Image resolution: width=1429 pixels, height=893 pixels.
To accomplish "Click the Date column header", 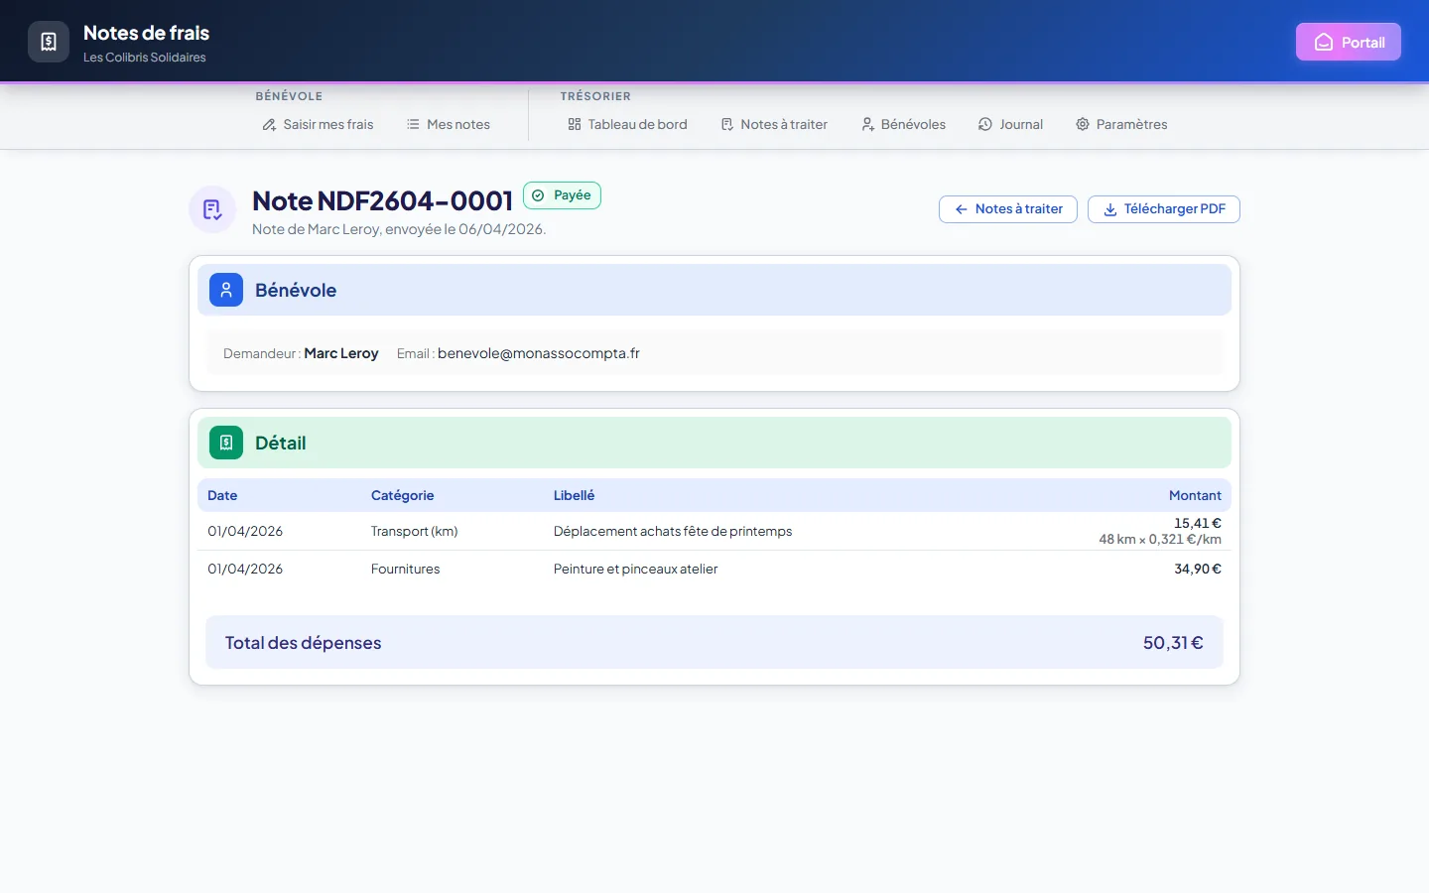I will click(x=222, y=495).
